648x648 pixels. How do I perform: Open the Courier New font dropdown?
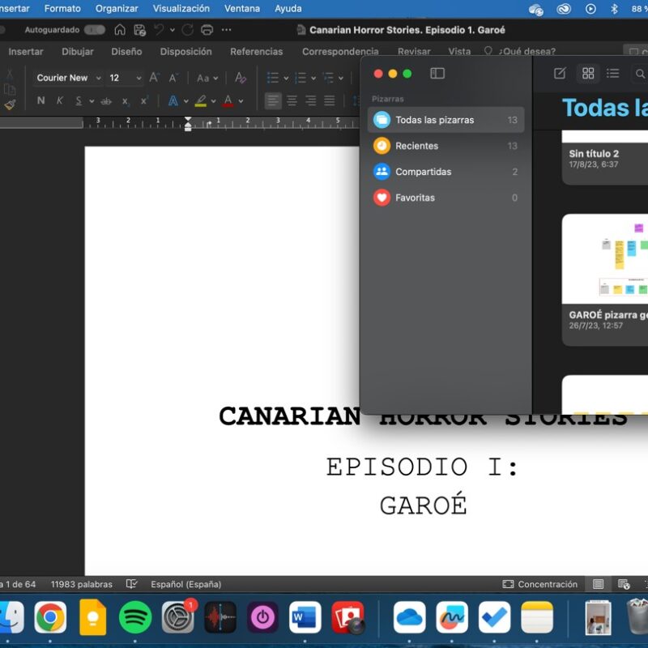pyautogui.click(x=98, y=79)
